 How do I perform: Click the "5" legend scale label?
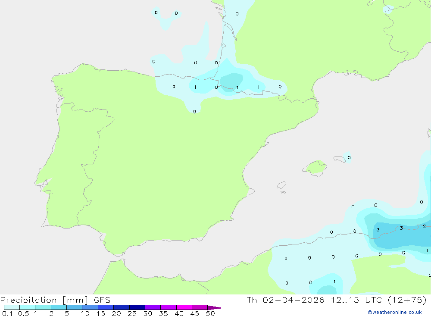67,313
